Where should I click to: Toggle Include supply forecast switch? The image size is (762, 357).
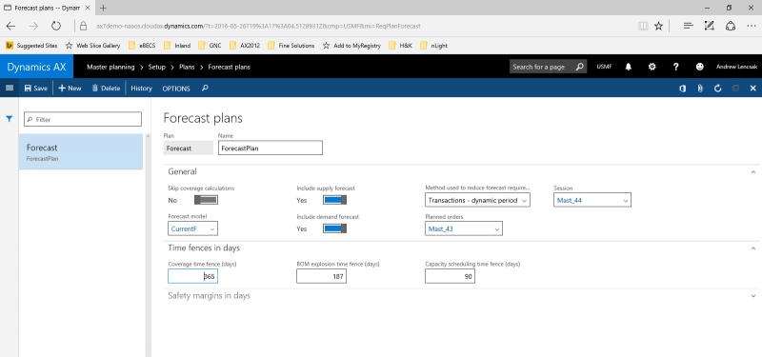tap(335, 200)
